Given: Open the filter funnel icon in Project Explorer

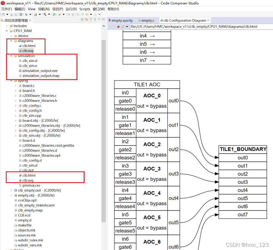Looking at the screenshot, I should [90, 19].
